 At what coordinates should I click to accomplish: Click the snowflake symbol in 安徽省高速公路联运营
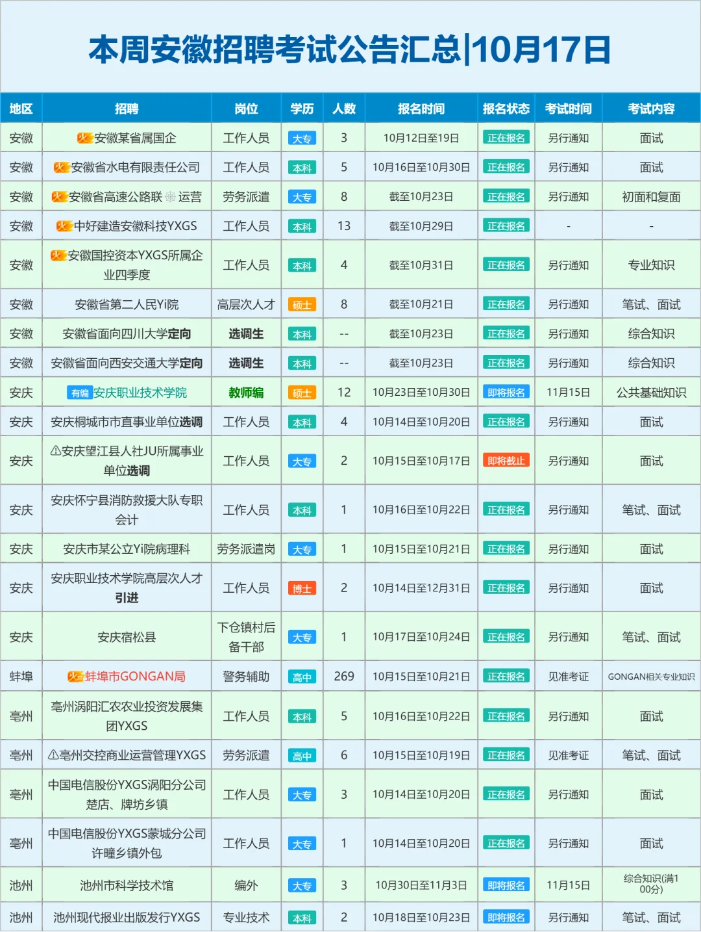pos(171,196)
